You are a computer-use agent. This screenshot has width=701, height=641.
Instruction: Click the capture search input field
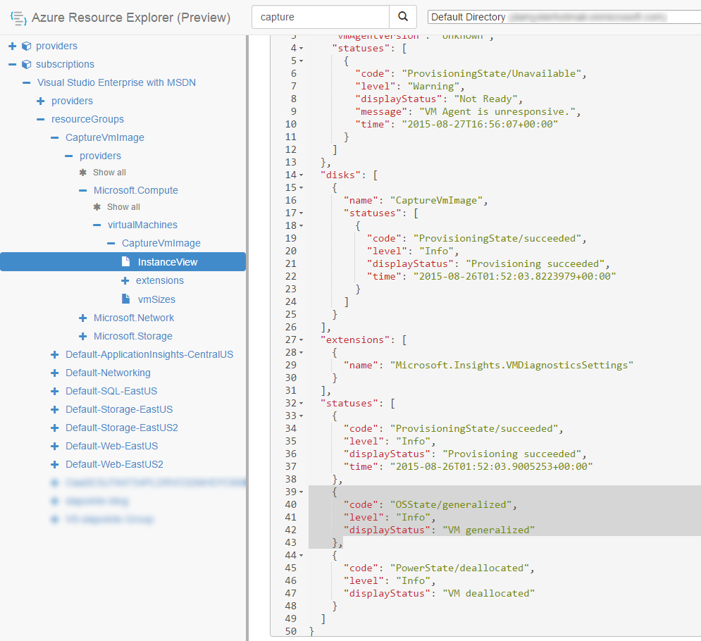pyautogui.click(x=321, y=17)
